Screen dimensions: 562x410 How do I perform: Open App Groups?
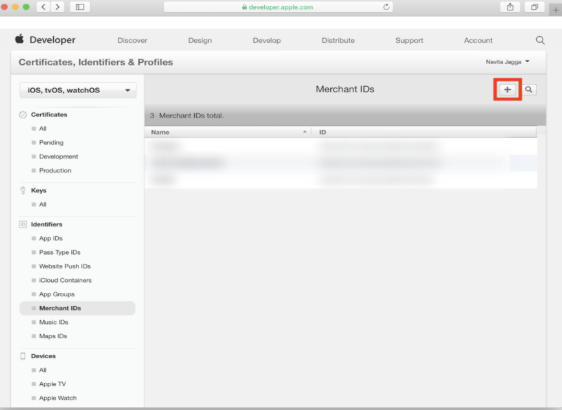pyautogui.click(x=57, y=294)
